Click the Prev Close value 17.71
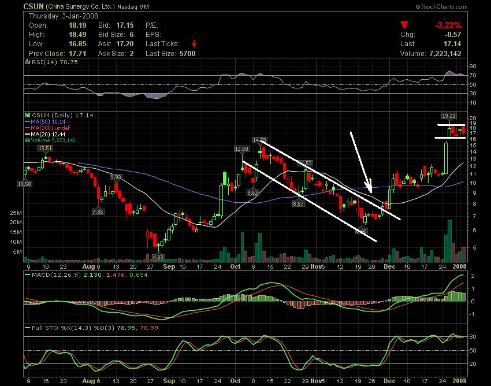491x386 pixels. (77, 54)
